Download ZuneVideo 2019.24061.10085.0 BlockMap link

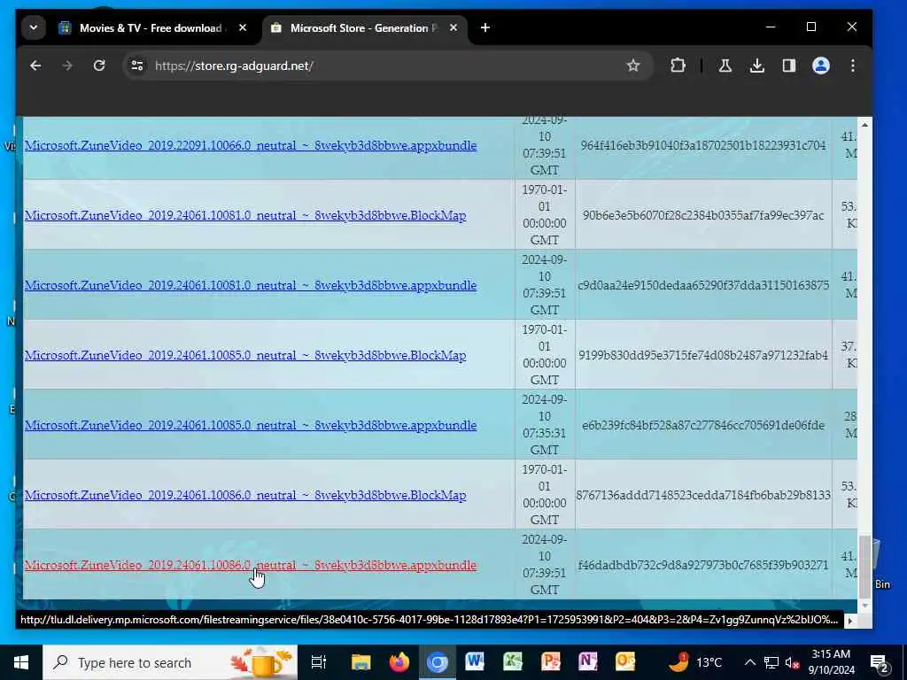(245, 355)
